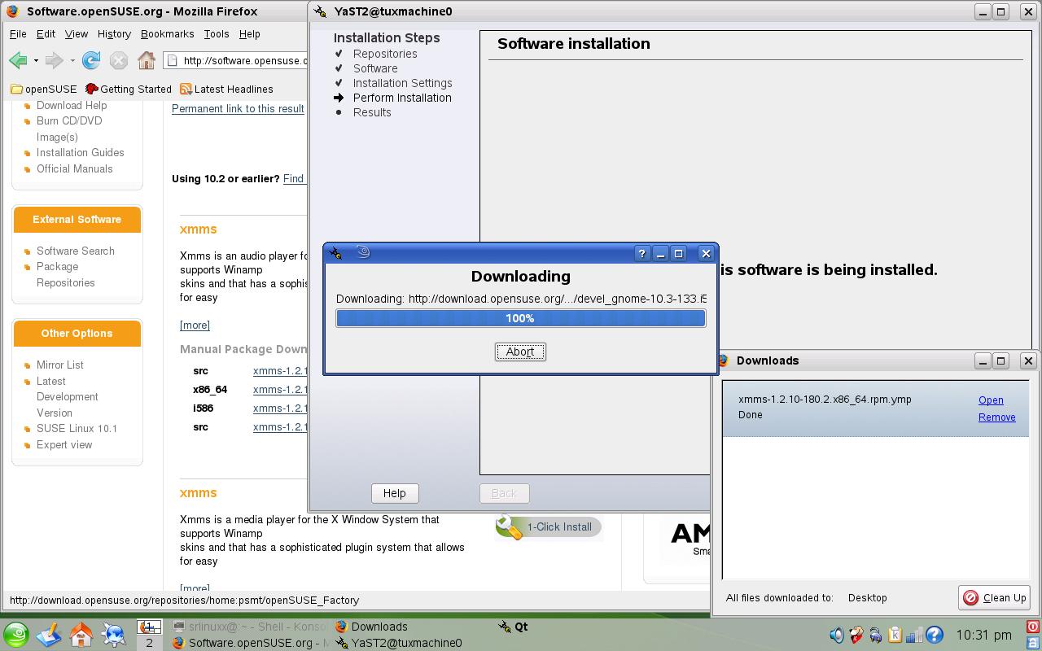The image size is (1042, 651).
Task: Switch to the Downloads taskbar entry
Action: 371,627
